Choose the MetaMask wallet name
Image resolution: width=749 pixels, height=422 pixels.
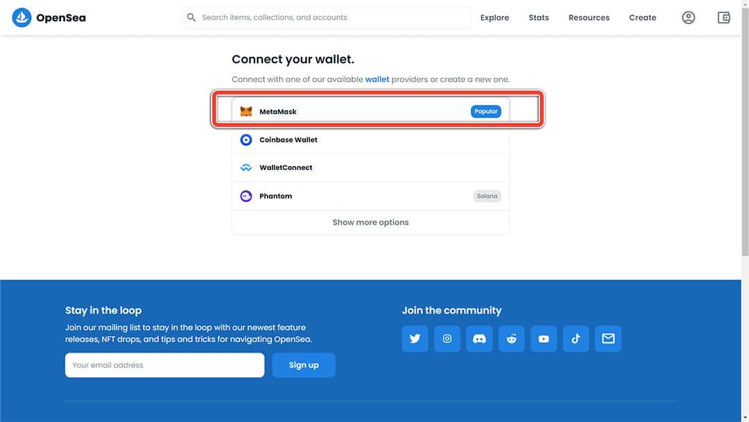(278, 112)
